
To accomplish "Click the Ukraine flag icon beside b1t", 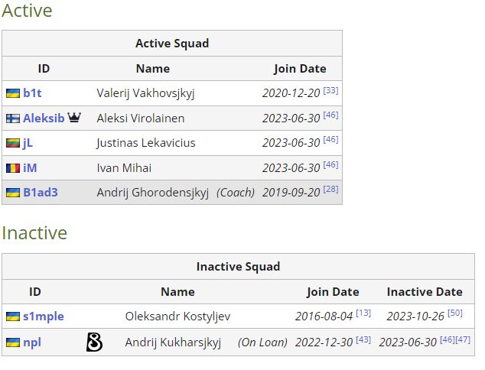I will (13, 93).
